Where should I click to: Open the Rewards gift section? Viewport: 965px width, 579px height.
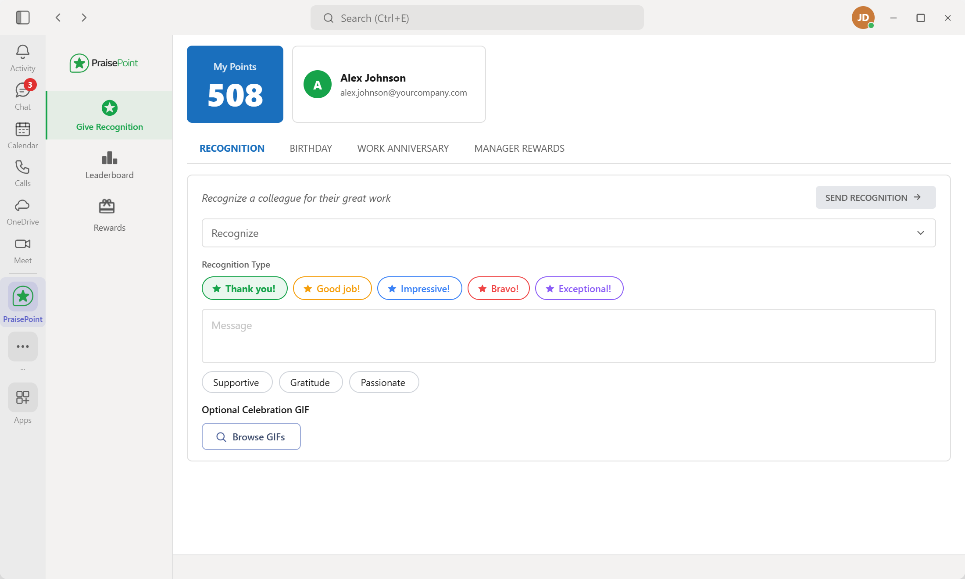point(110,215)
